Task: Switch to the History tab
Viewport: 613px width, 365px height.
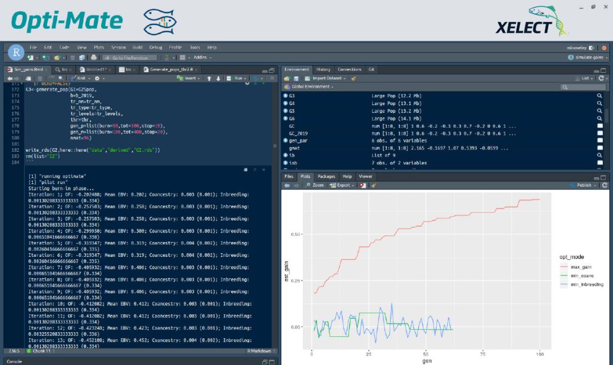Action: (x=323, y=69)
